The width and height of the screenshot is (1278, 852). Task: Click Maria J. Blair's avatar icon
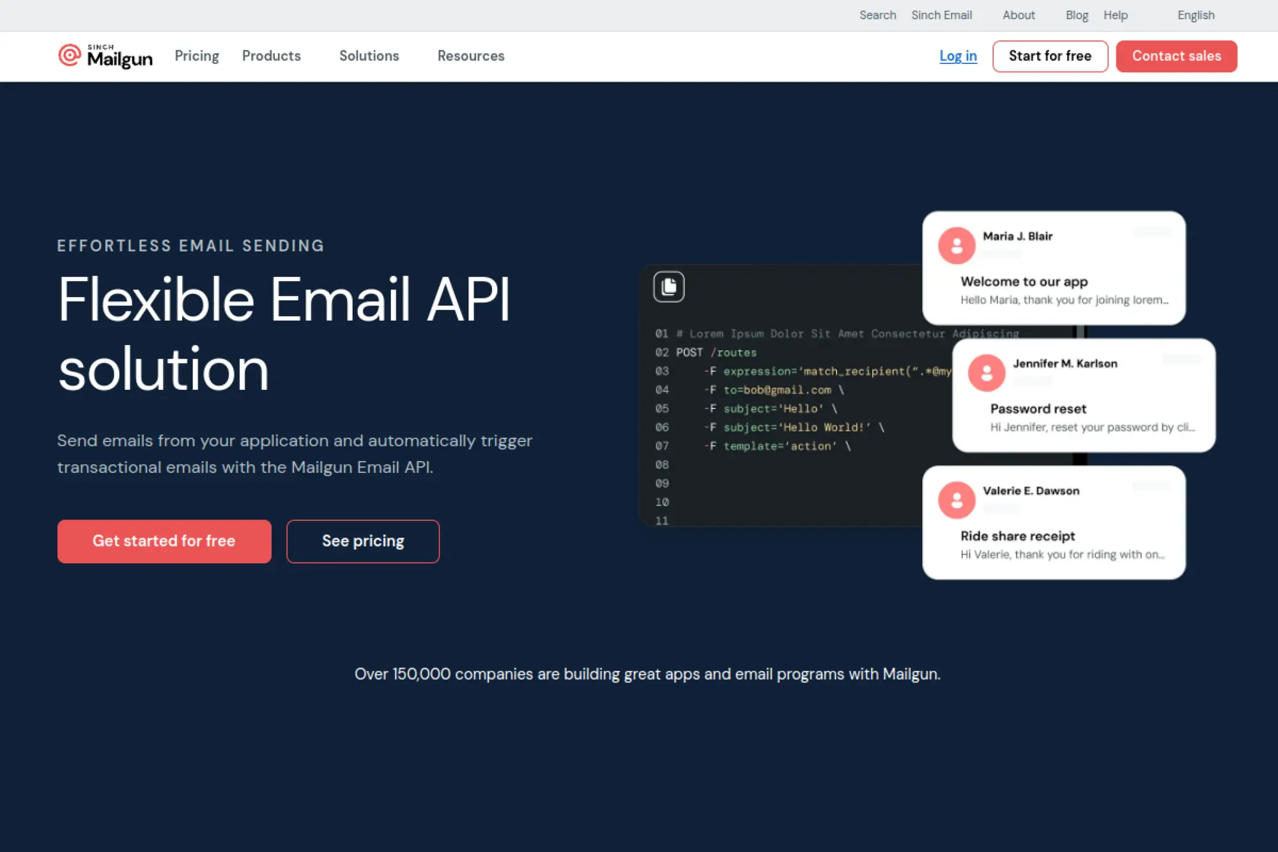pos(956,245)
